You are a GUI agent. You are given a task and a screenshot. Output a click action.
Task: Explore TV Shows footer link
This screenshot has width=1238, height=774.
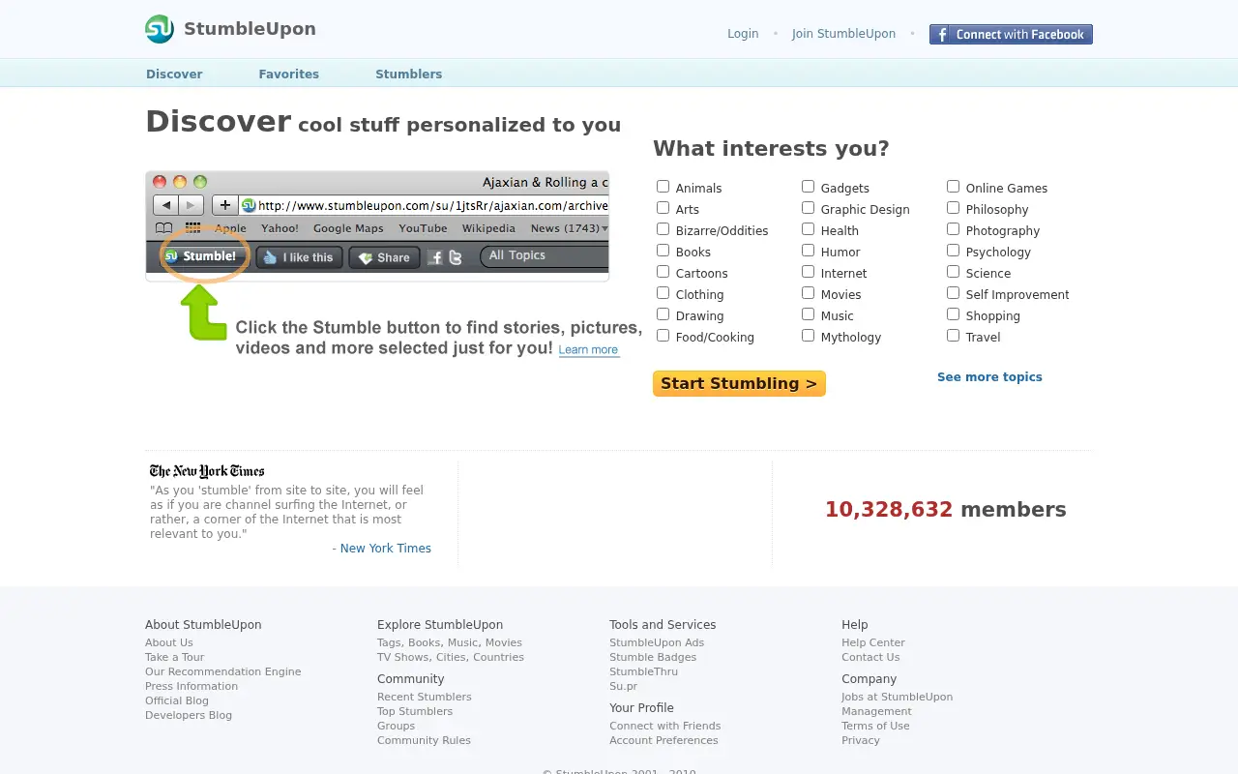click(402, 657)
